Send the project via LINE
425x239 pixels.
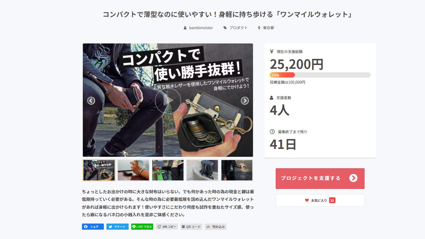142,227
